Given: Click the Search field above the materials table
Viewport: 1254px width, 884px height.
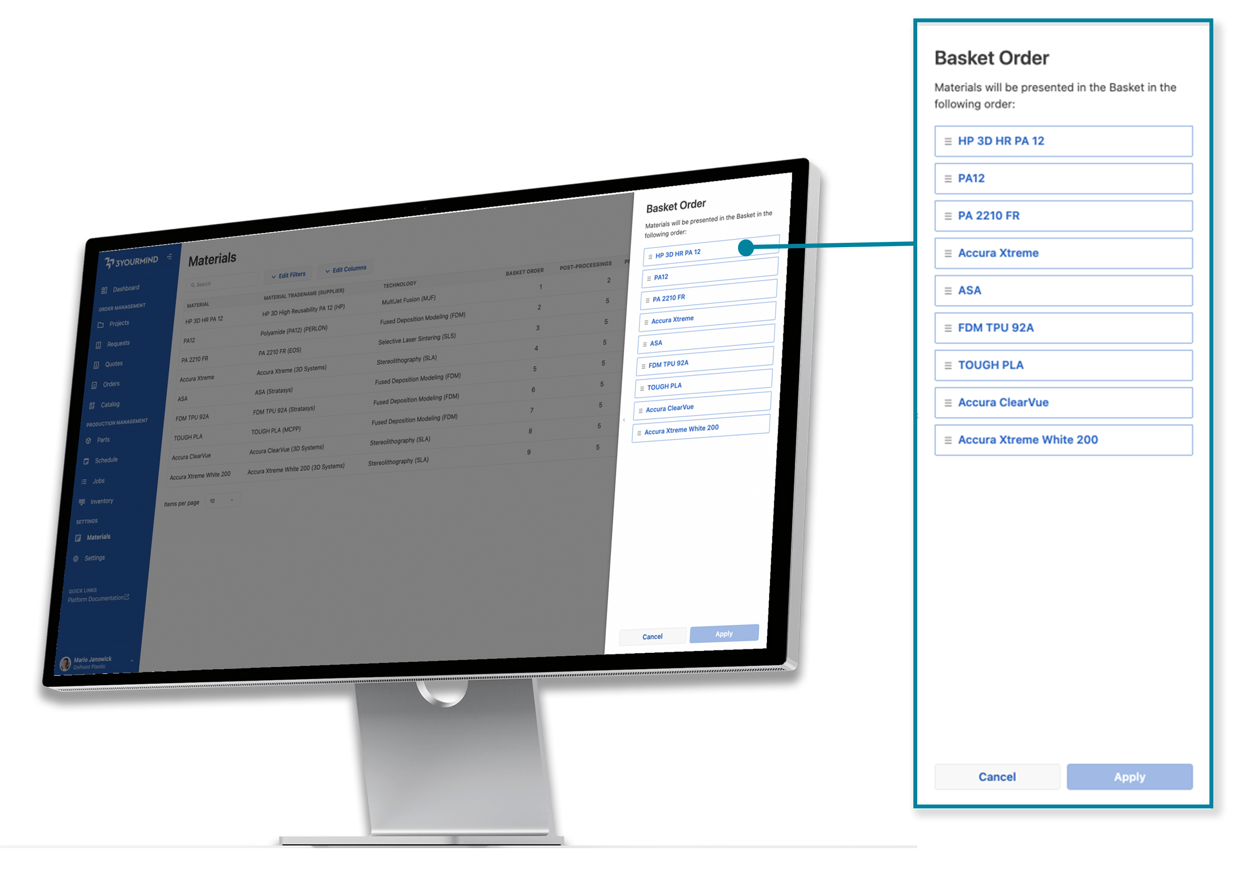Looking at the screenshot, I should (221, 283).
